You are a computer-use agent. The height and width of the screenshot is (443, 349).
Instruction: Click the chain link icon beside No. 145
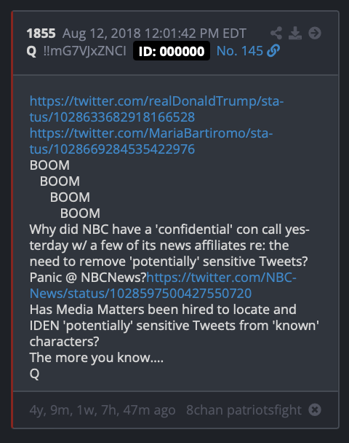(x=273, y=51)
